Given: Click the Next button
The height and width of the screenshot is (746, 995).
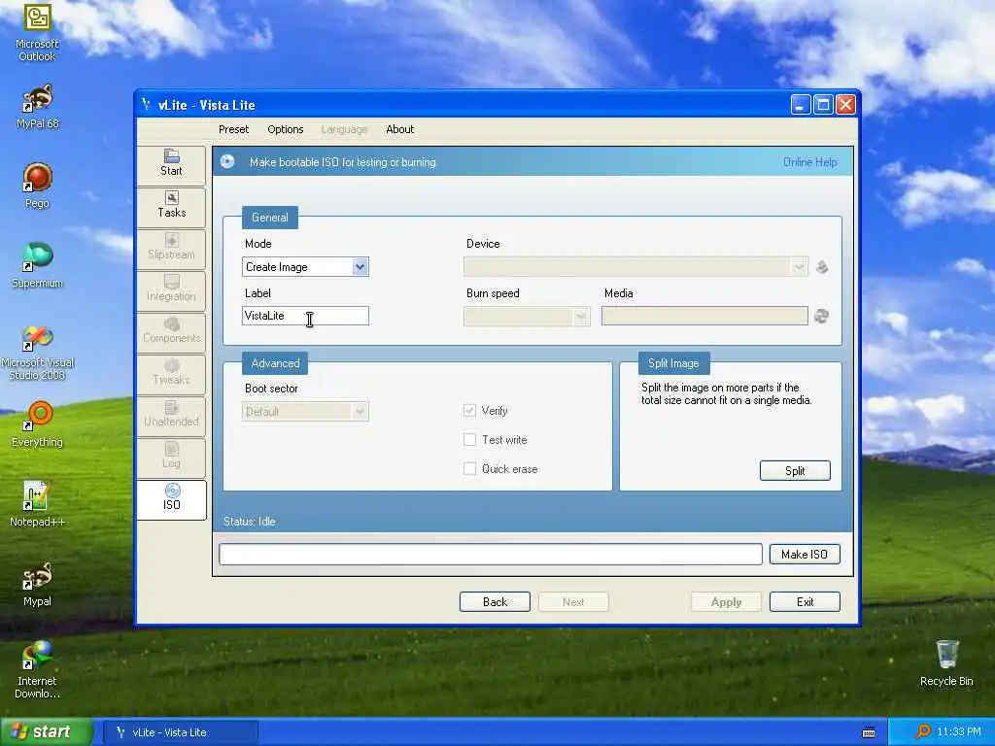Looking at the screenshot, I should click(x=573, y=602).
